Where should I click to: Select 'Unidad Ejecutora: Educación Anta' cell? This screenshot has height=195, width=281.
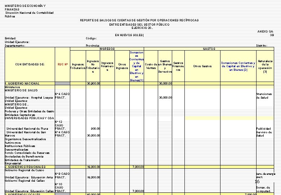[x=29, y=177]
